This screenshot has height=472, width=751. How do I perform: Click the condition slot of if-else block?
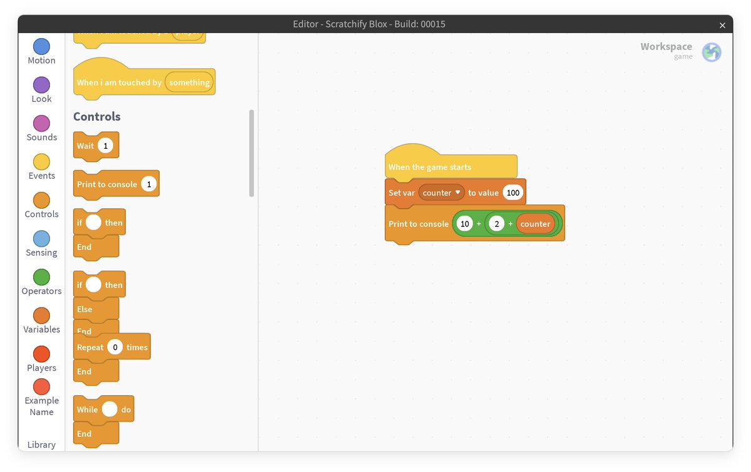point(93,285)
